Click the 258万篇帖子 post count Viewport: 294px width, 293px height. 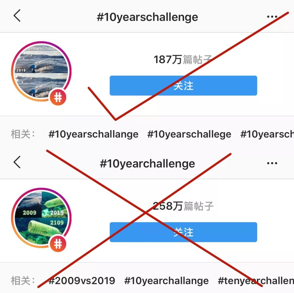tap(183, 206)
